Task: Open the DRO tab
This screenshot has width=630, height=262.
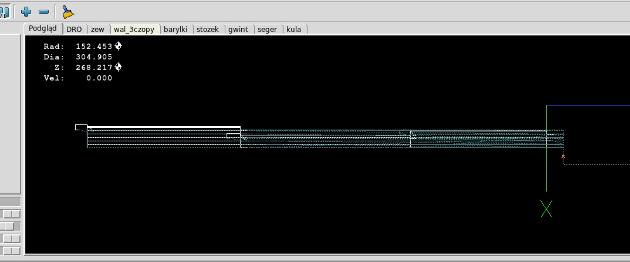Action: click(74, 29)
